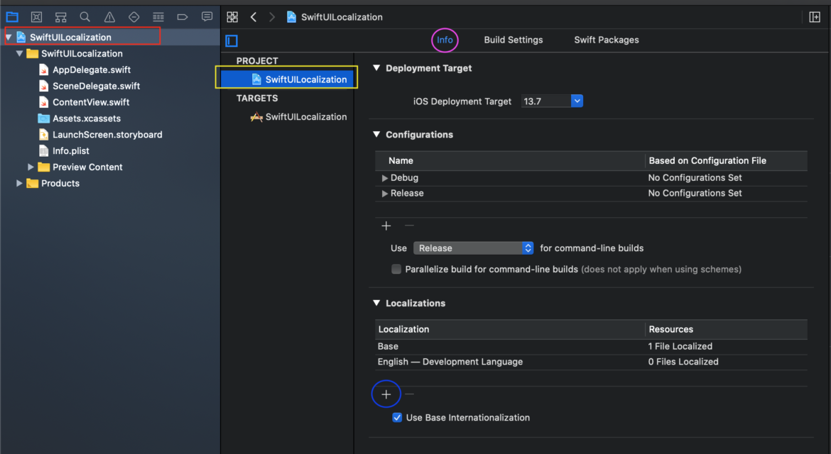Select the Issue navigator warning triangle icon

[x=109, y=16]
